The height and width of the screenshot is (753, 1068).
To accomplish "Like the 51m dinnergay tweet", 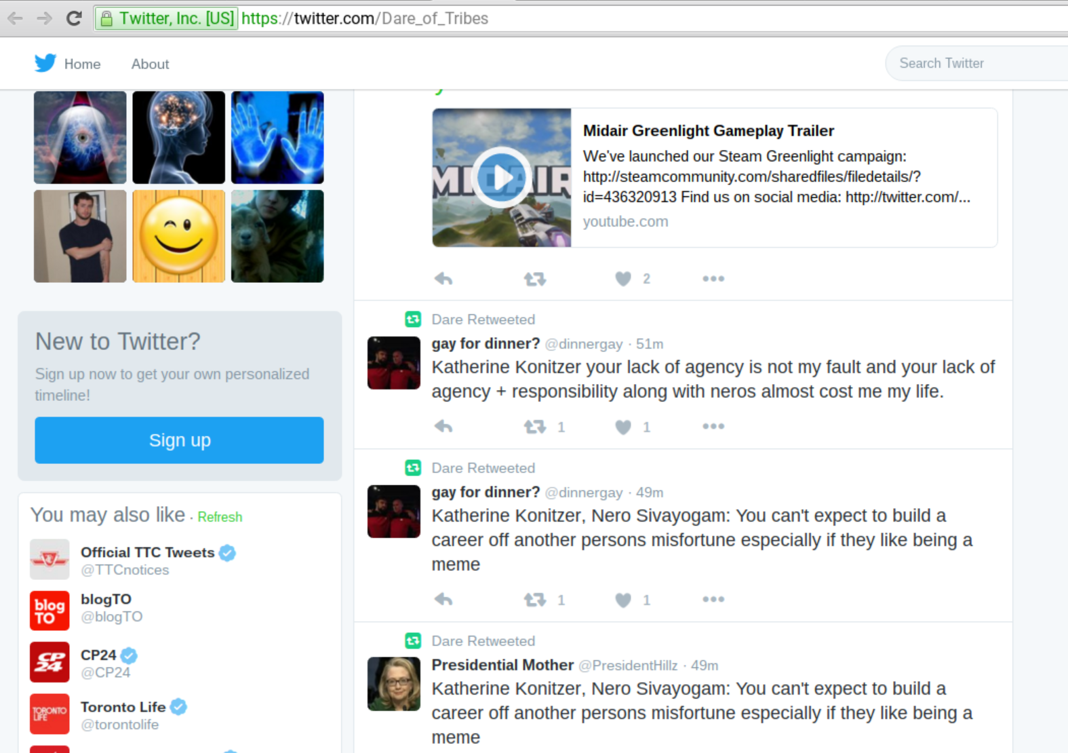I will pos(623,427).
